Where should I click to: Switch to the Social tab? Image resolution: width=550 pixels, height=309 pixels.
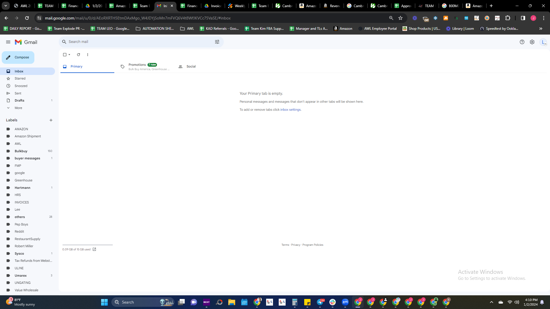tap(203, 67)
